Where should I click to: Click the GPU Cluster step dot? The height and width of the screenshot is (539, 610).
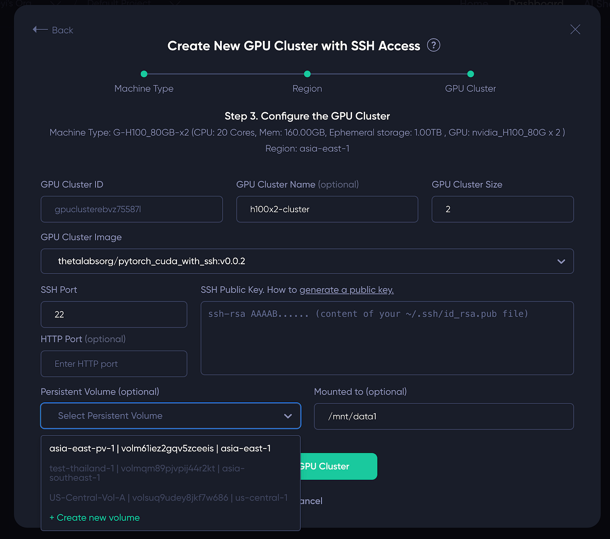coord(471,74)
